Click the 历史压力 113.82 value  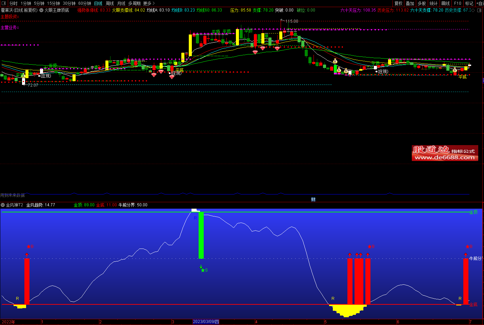[393, 10]
